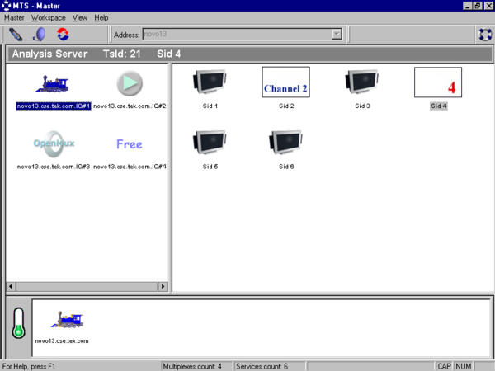Click the red refresh arrows toolbar icon

(63, 35)
